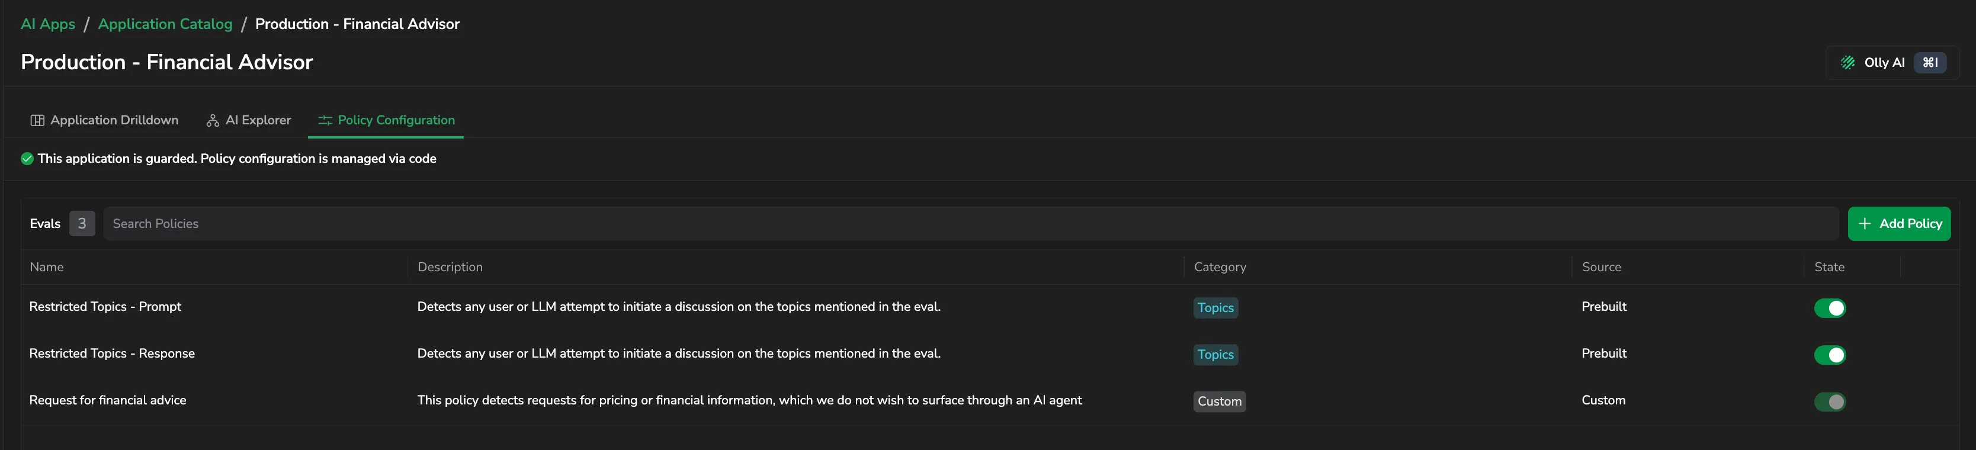
Task: Click the description of Restricted Topics - Response
Action: [x=679, y=353]
